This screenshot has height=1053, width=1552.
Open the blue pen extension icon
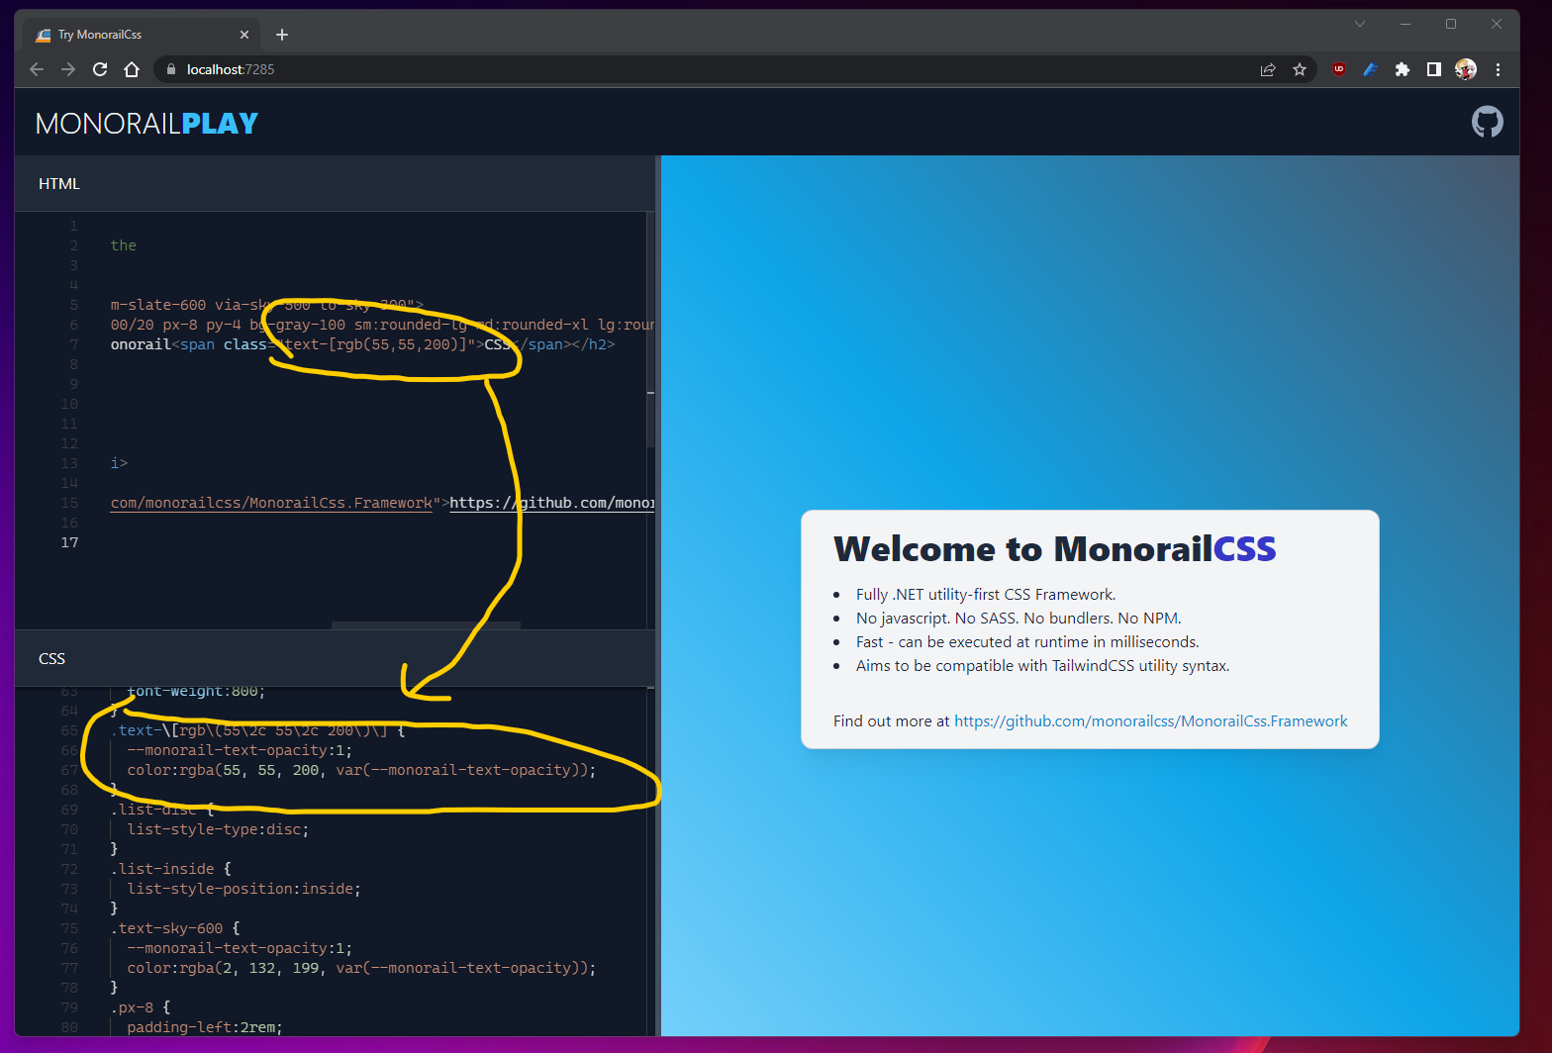click(1371, 69)
